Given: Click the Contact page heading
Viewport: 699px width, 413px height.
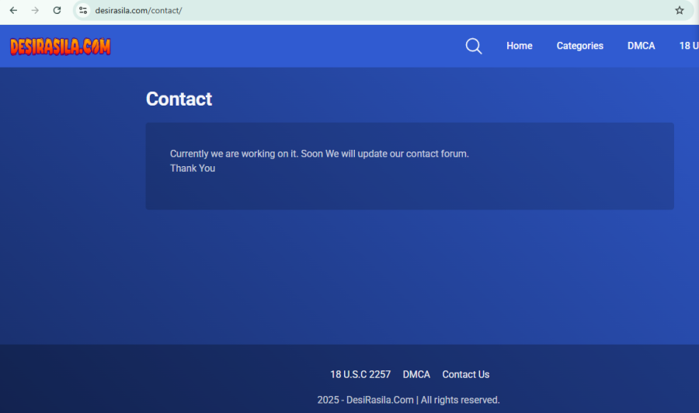Looking at the screenshot, I should (179, 99).
